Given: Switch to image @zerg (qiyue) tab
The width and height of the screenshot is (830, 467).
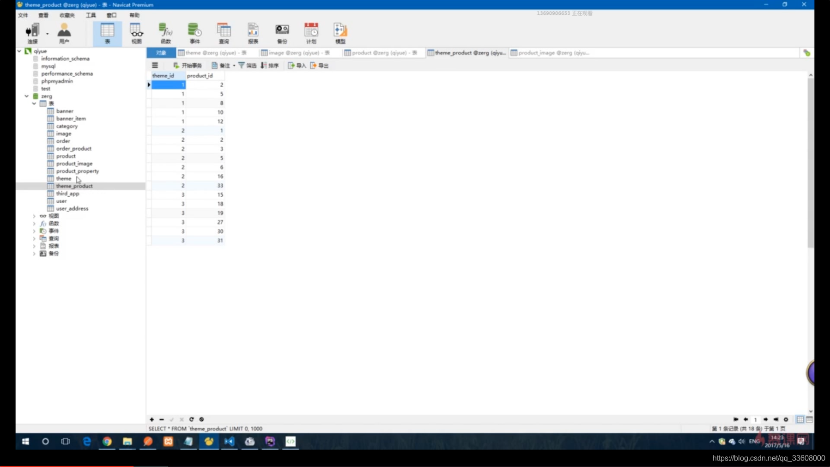Looking at the screenshot, I should point(299,53).
